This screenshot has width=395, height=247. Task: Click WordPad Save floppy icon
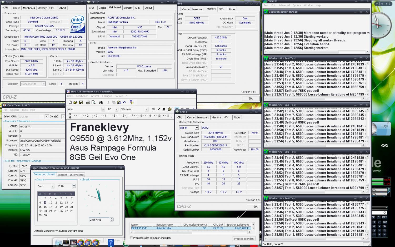(81, 102)
